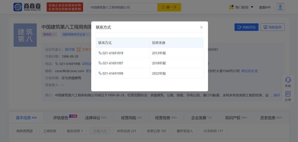The height and width of the screenshot is (142, 298).
Task: Switch to 法律诉讼 tab
Action: [x=96, y=118]
